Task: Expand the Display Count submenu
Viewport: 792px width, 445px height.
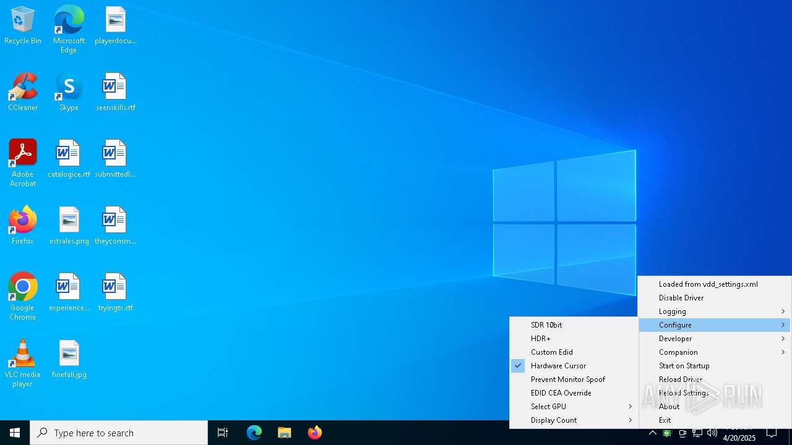Action: (574, 420)
